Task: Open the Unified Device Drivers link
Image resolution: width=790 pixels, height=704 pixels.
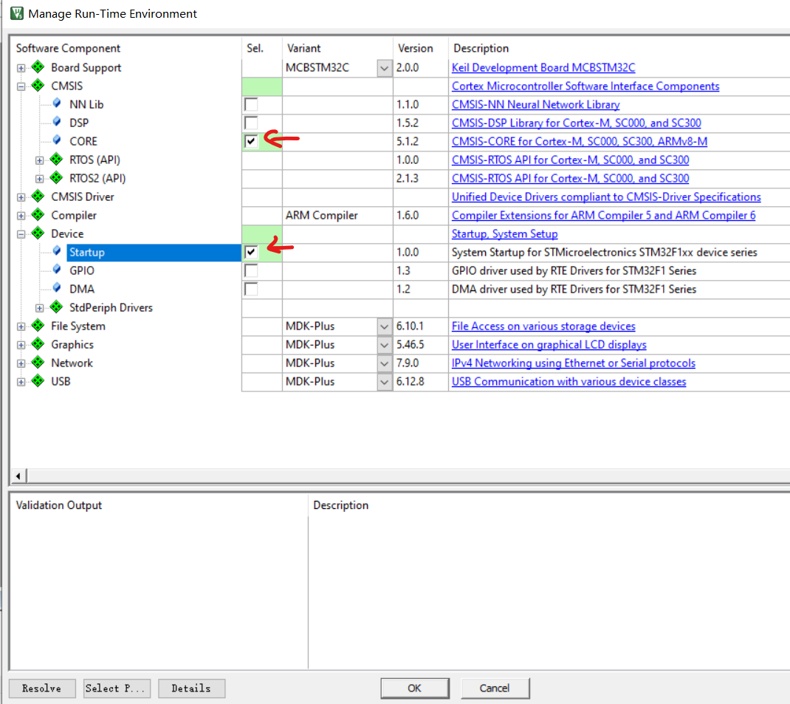Action: 606,197
